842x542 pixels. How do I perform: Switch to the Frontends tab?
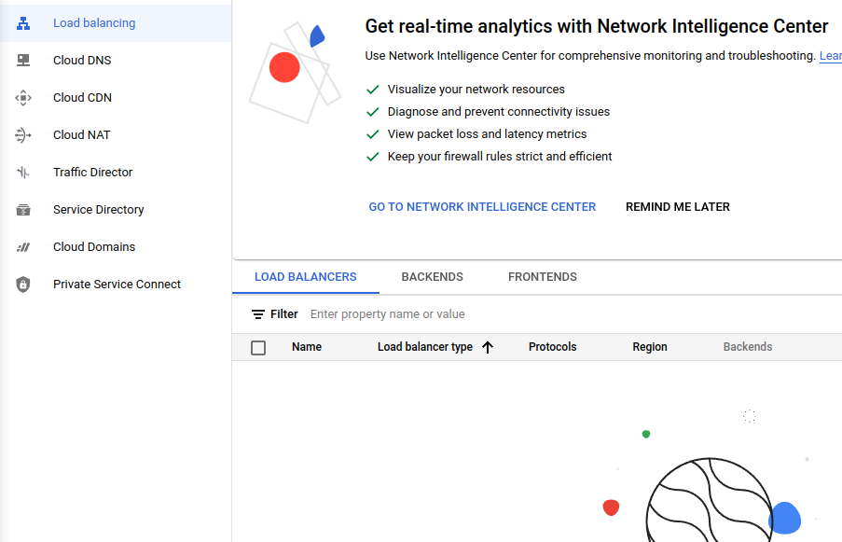coord(543,277)
